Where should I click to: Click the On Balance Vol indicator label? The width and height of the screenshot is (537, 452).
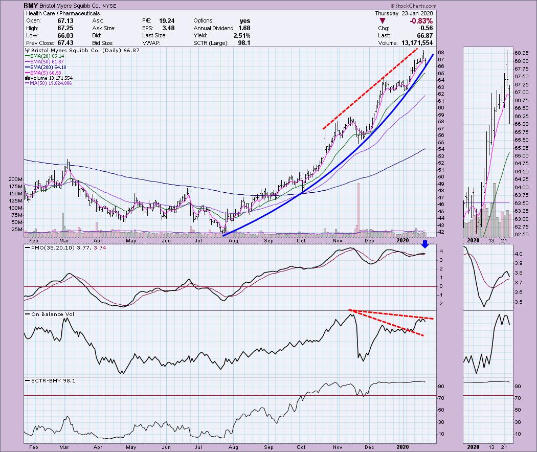point(50,314)
